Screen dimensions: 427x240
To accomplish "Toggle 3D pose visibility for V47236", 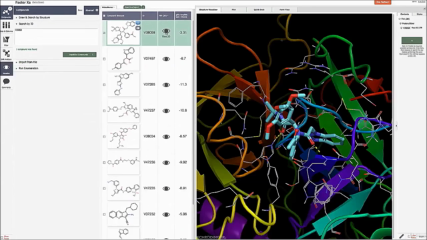I will [x=166, y=163].
